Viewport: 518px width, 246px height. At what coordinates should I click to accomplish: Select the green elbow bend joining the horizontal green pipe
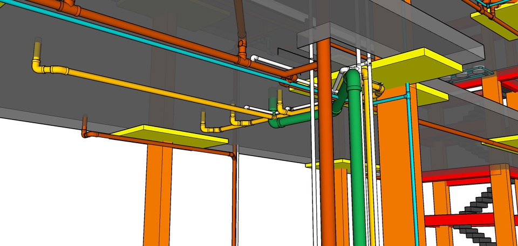(x=277, y=123)
